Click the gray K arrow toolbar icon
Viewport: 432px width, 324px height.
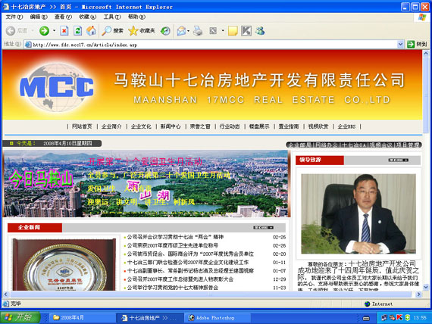(x=246, y=30)
